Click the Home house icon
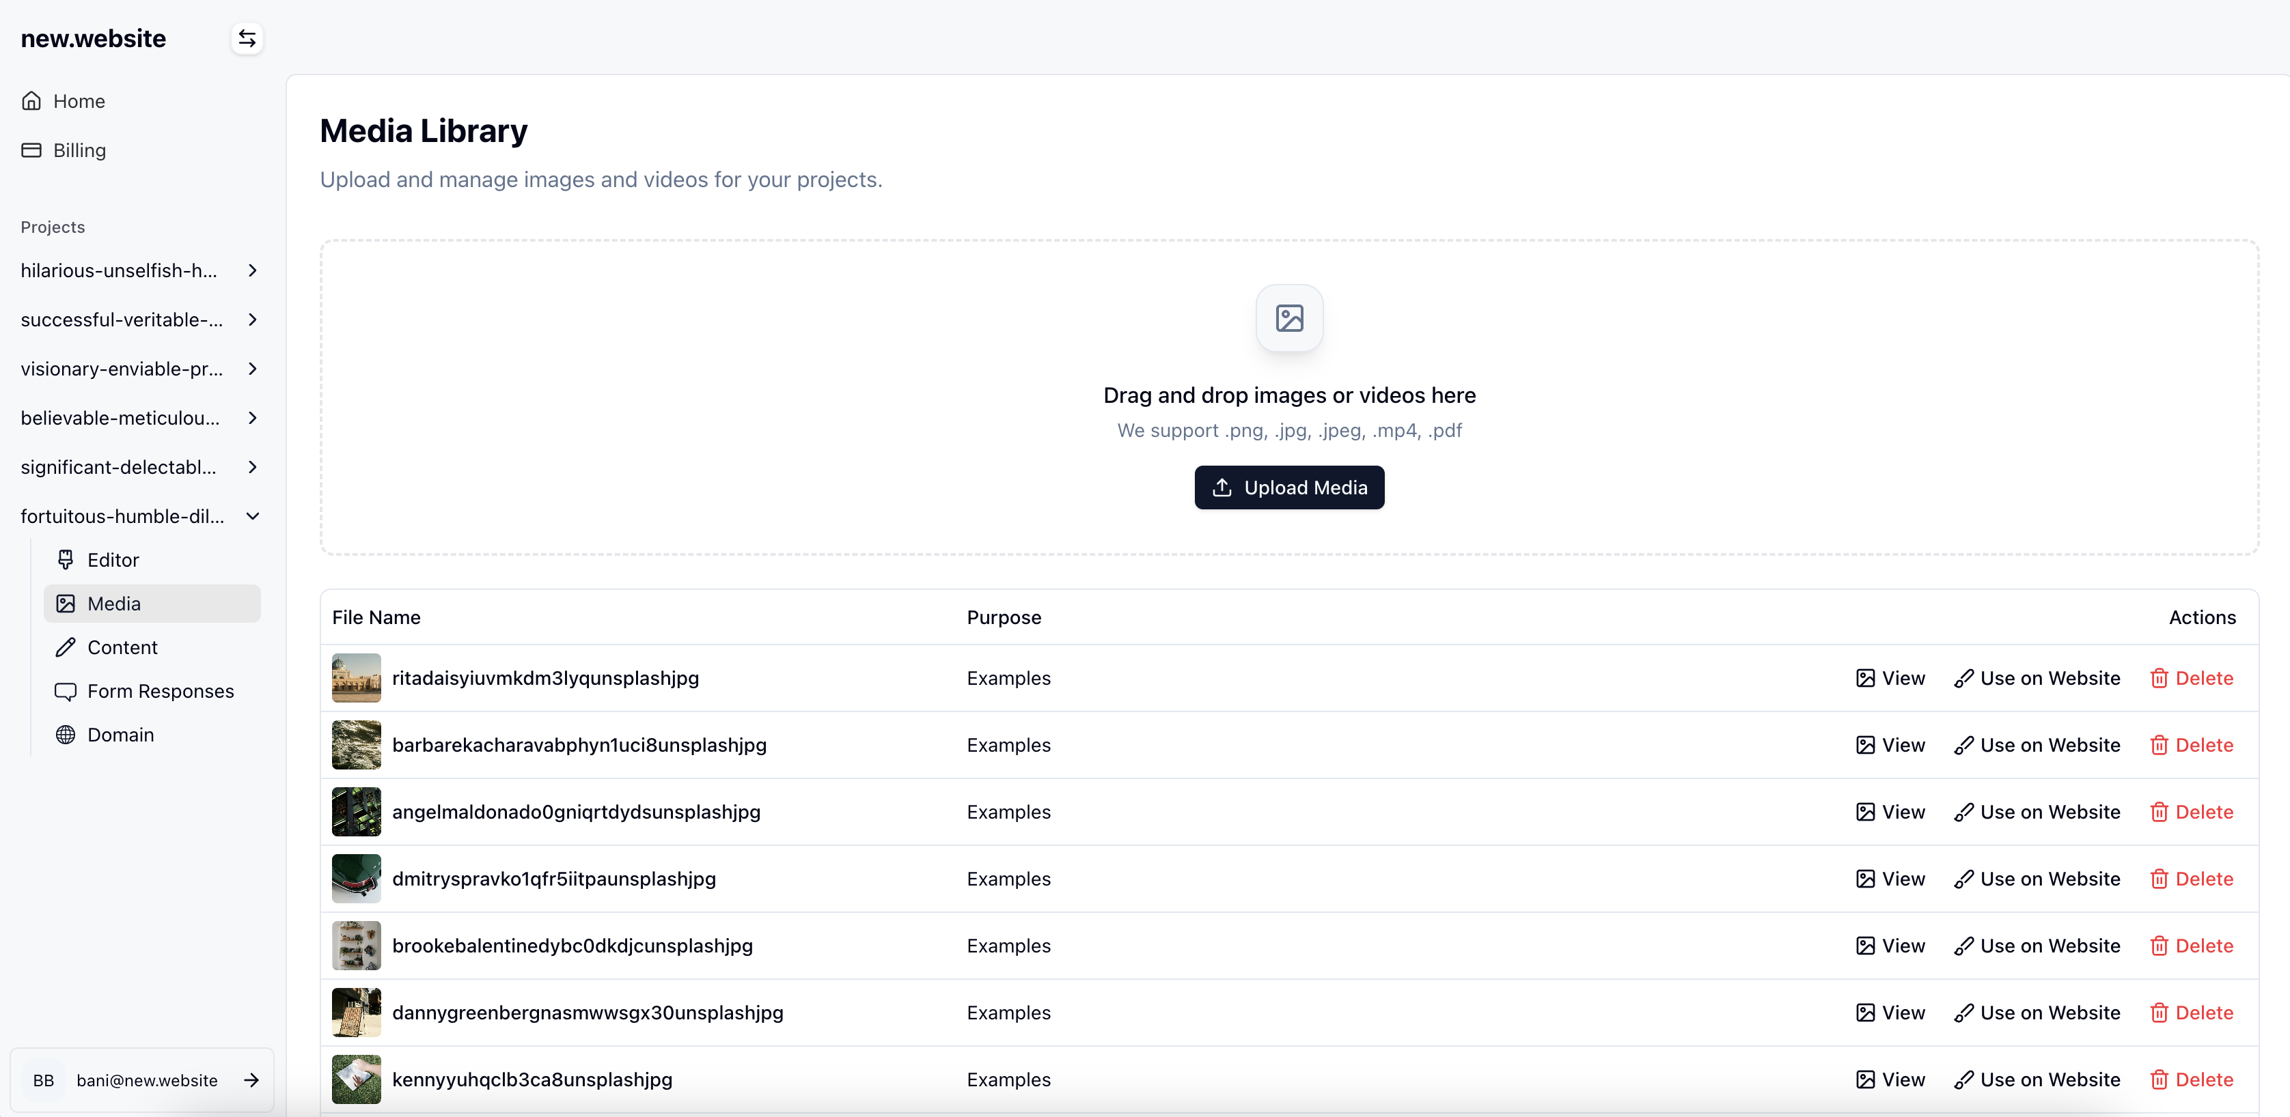 point(32,101)
